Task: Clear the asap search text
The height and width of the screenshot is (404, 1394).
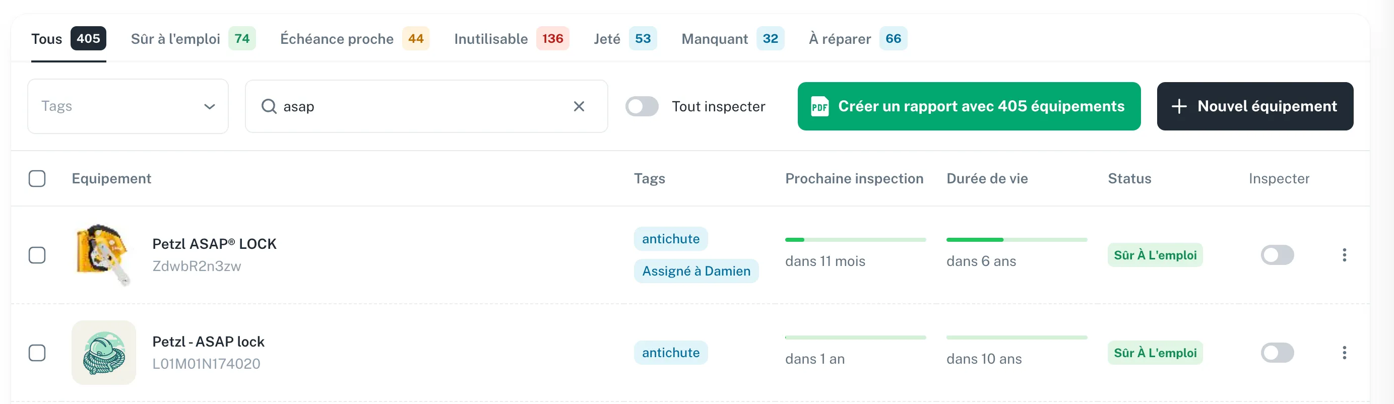Action: point(579,107)
